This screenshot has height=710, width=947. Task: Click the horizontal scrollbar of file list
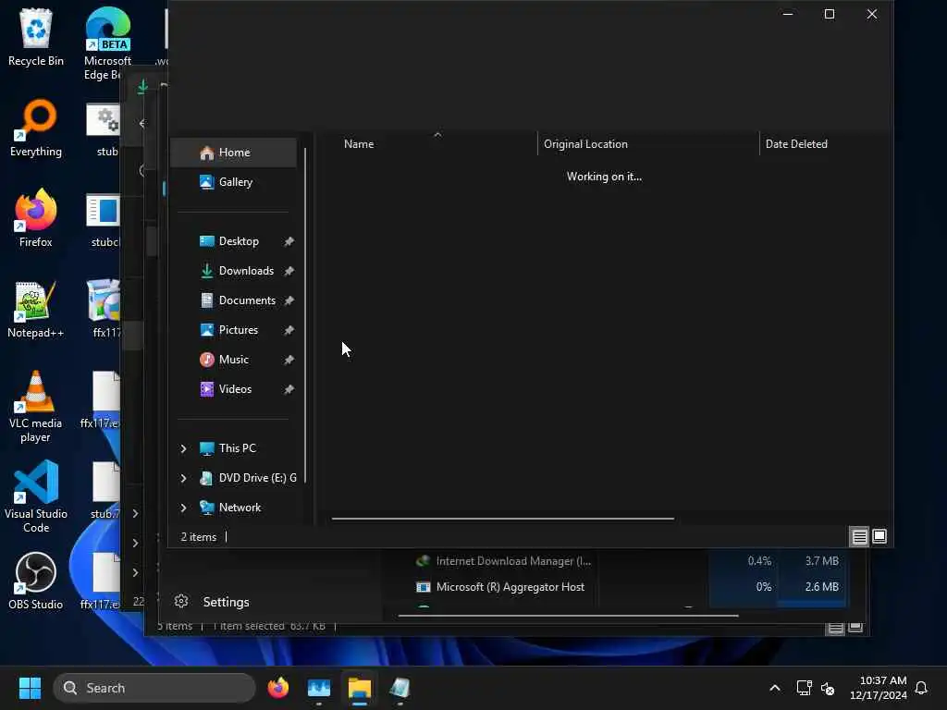(502, 518)
